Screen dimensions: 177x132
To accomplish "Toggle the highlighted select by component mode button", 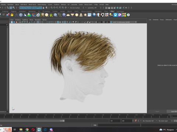I will [x=11, y=8].
